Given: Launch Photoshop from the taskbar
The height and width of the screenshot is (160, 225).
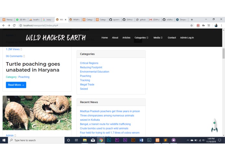Looking at the screenshot, I should tap(109, 140).
